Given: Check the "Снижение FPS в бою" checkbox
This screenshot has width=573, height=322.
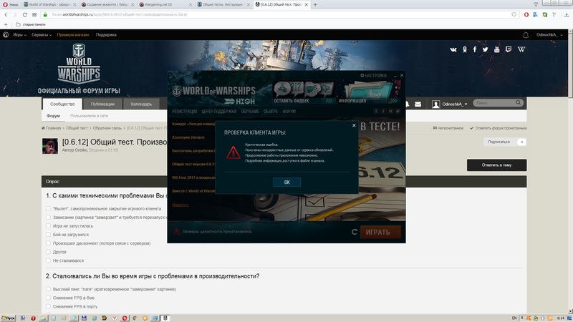Looking at the screenshot, I should 48,298.
